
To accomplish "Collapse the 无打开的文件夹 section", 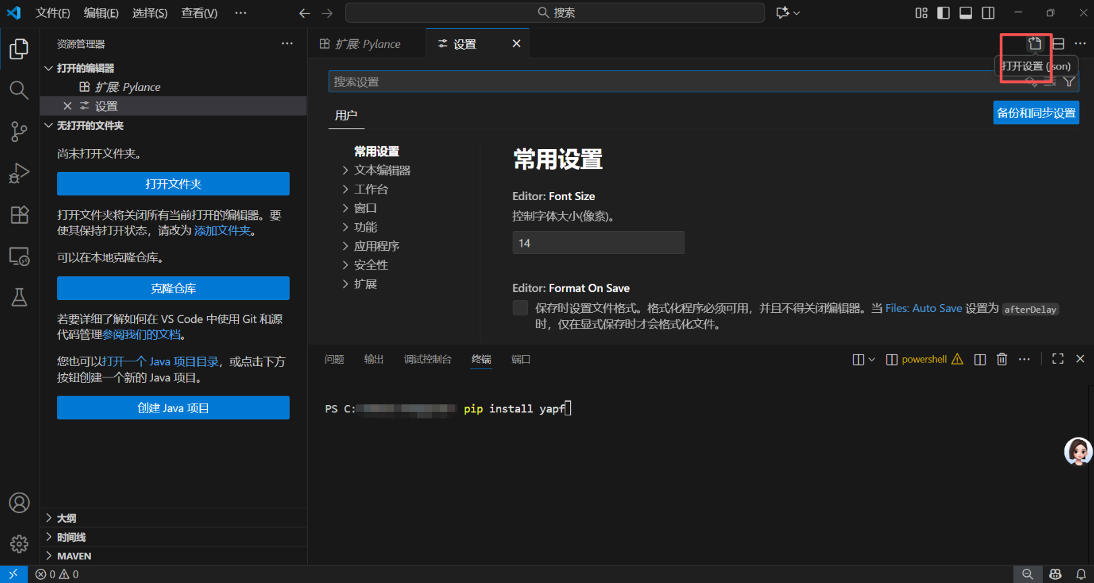I will [x=173, y=125].
